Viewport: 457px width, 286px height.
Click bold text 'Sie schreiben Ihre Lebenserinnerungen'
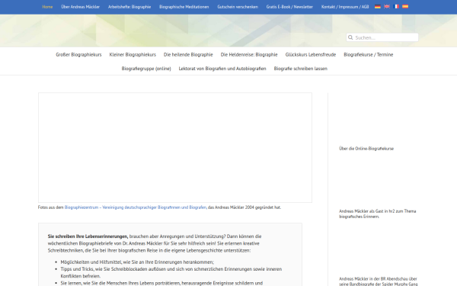[88, 236]
